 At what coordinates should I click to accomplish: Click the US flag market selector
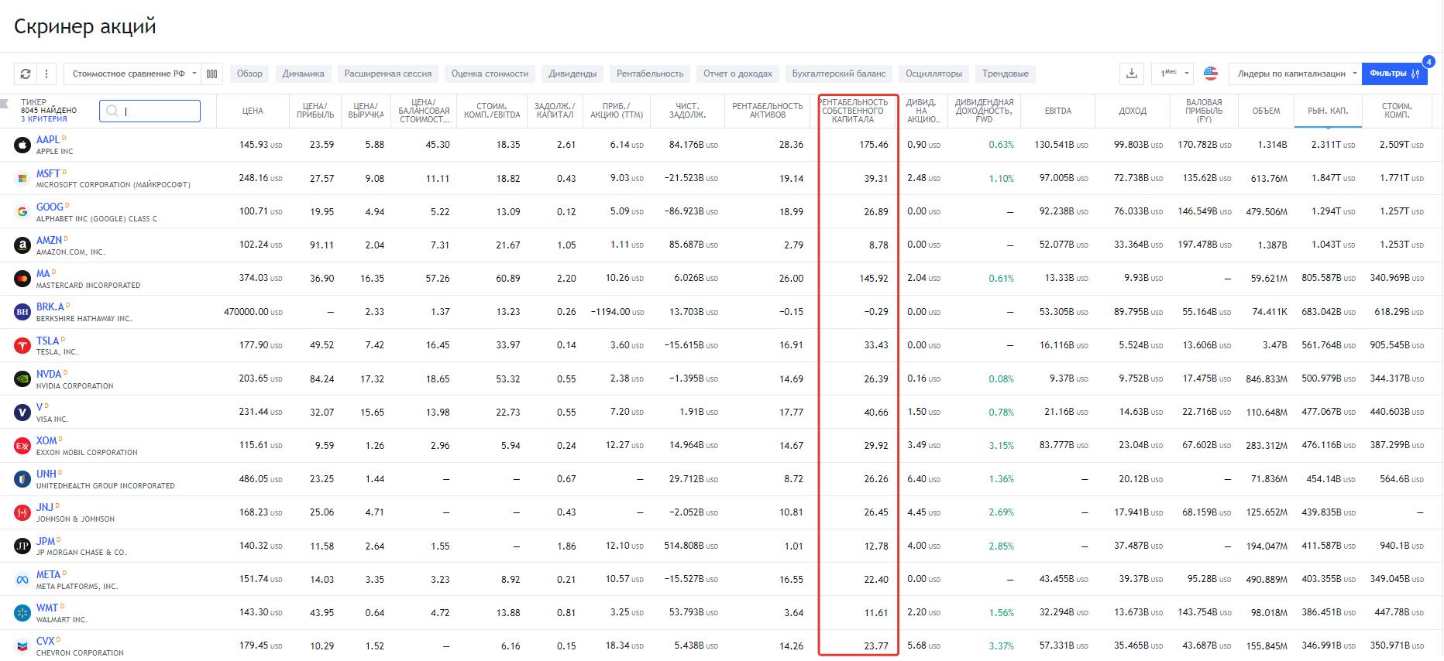point(1211,74)
